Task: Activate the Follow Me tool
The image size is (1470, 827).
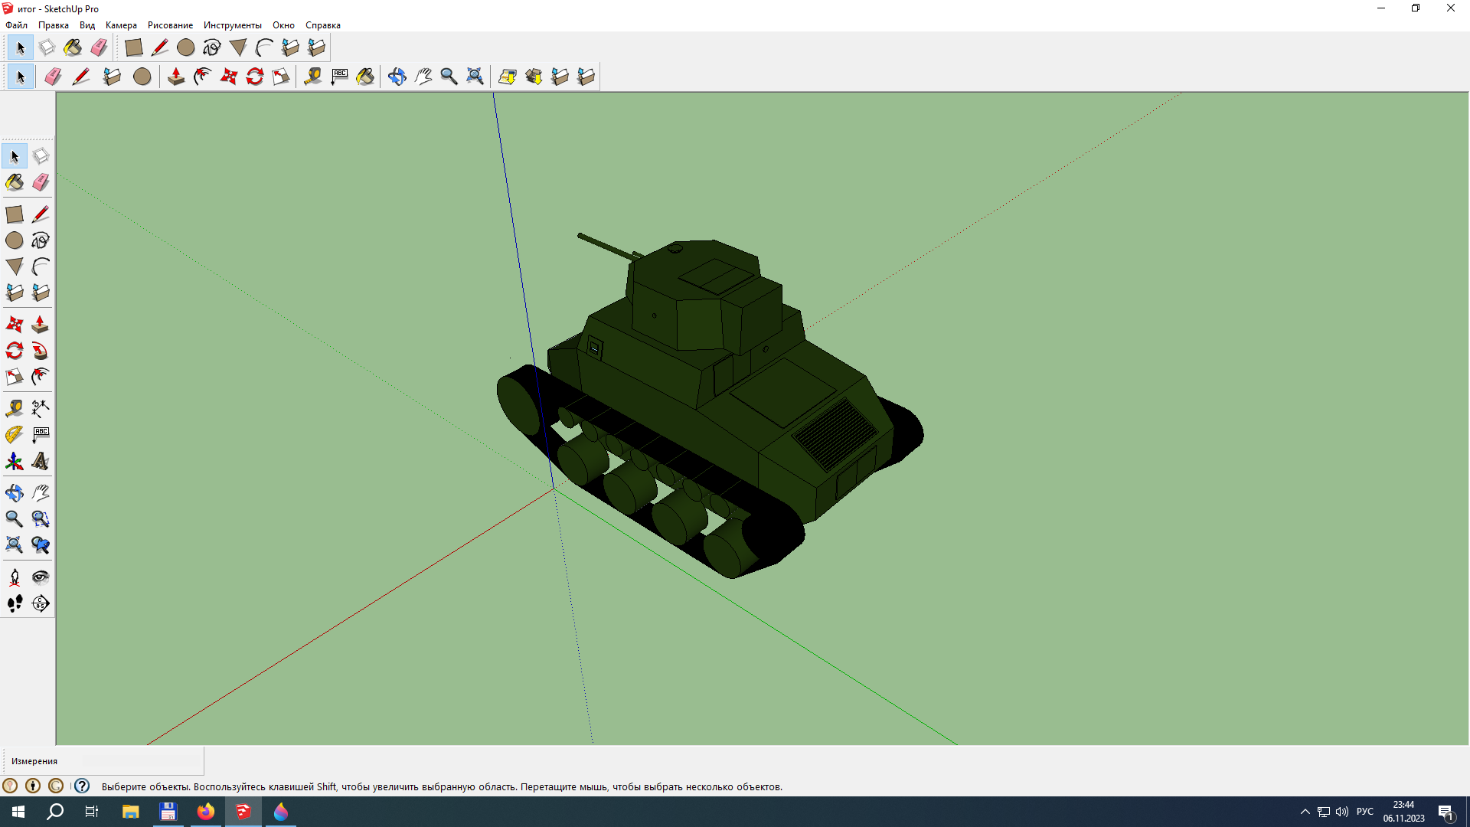Action: tap(41, 351)
